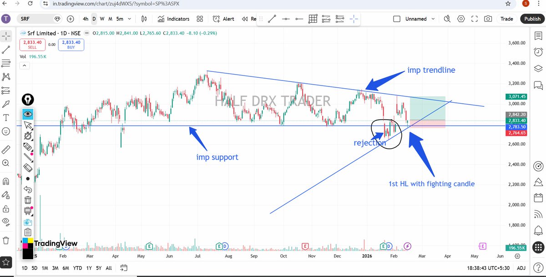The image size is (546, 277).
Task: Open the favorites star toolbar button
Action: coord(6,262)
